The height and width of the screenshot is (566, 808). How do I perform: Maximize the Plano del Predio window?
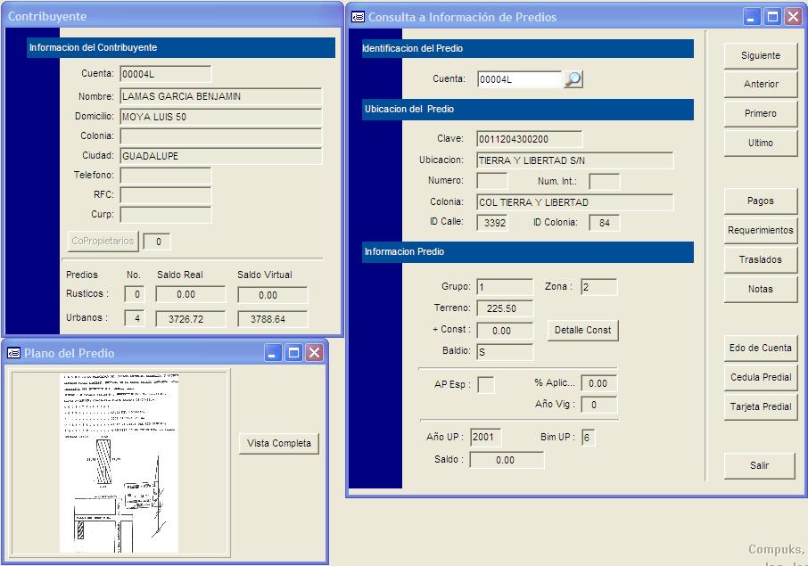[293, 353]
